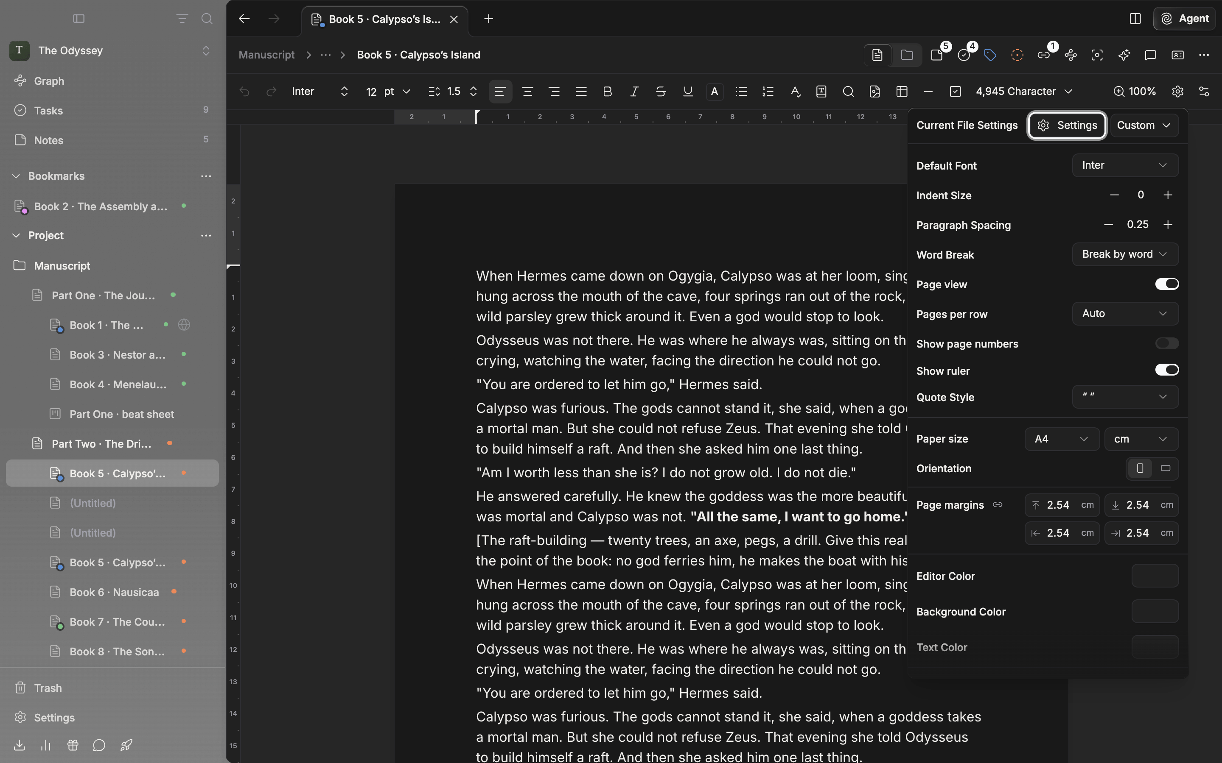
Task: Enable Show page numbers switch
Action: point(1166,344)
